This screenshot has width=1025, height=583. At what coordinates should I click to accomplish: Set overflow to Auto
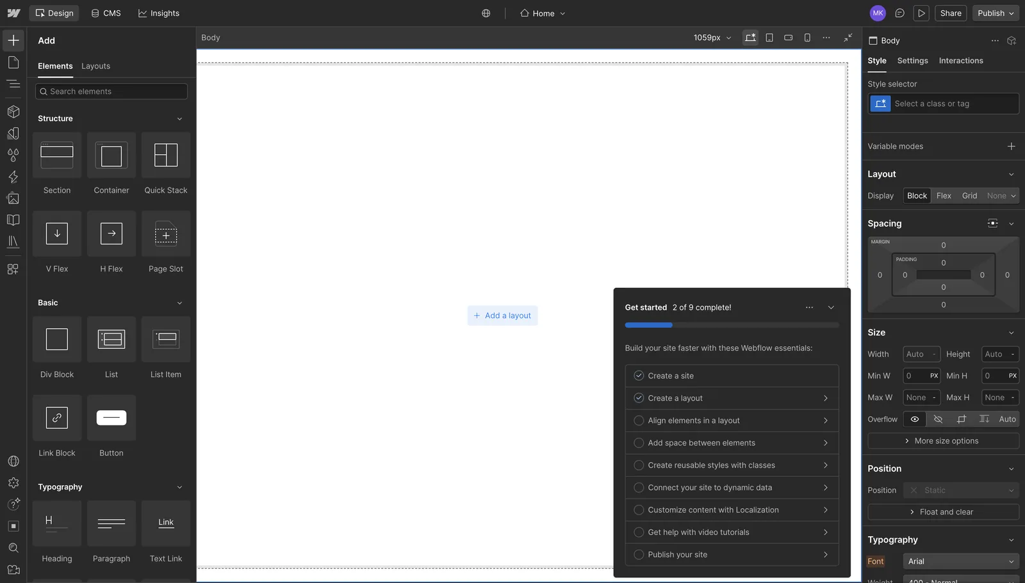(1007, 419)
